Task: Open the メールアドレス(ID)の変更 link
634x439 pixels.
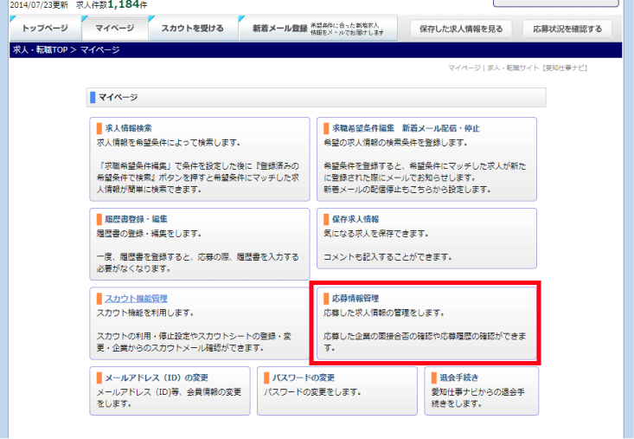Action: (156, 378)
